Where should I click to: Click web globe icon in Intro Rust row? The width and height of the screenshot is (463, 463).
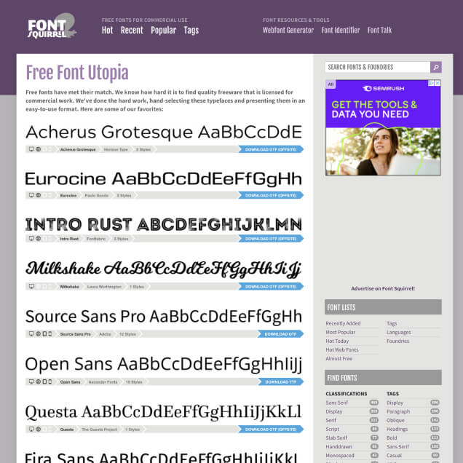point(39,238)
